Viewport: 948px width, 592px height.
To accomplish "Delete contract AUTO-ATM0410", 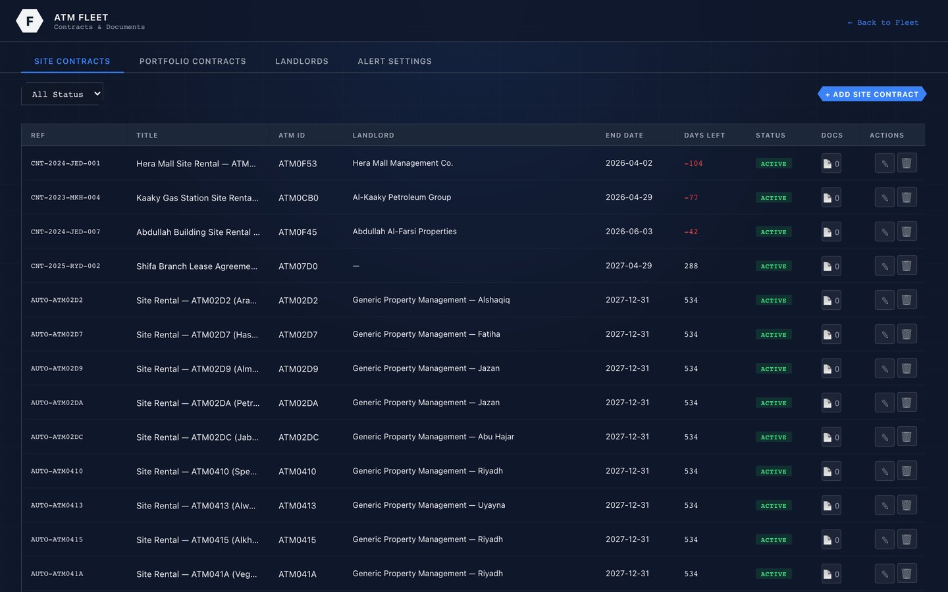I will coord(907,471).
